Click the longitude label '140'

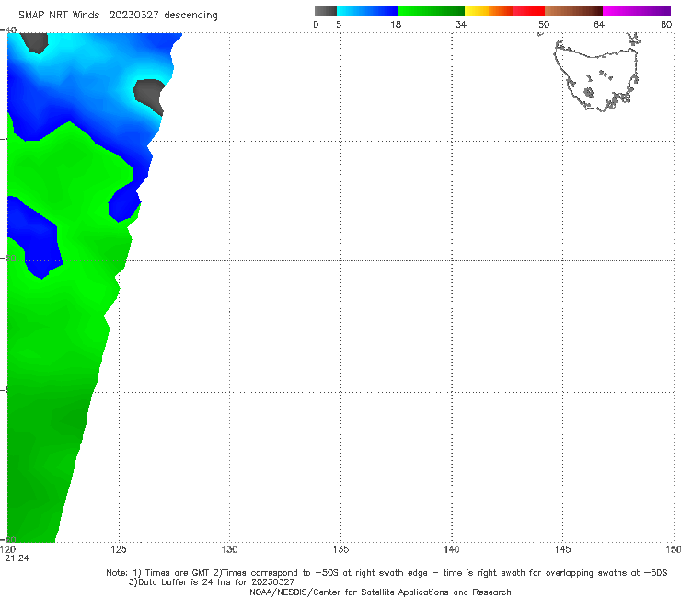[x=452, y=549]
